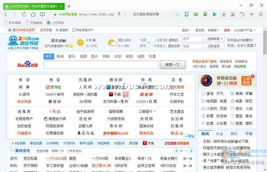Viewport: 267px width, 172px height.
Task: Click the browser forward arrow
Action: 15,14
